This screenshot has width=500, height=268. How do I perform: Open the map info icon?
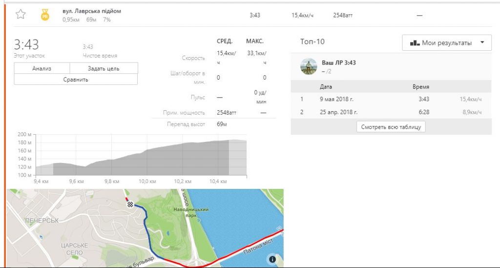point(272,259)
